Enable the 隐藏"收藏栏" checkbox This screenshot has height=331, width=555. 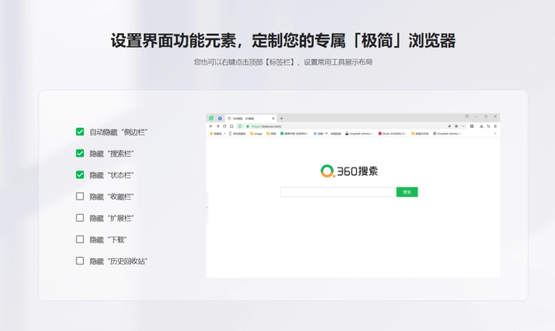click(80, 196)
